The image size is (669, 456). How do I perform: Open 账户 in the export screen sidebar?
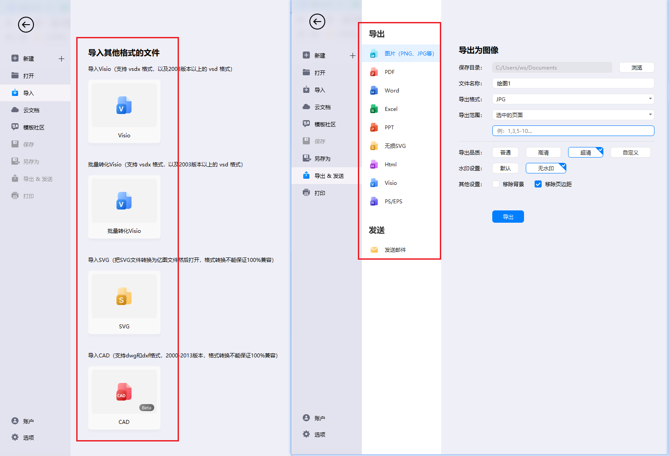tap(327, 418)
